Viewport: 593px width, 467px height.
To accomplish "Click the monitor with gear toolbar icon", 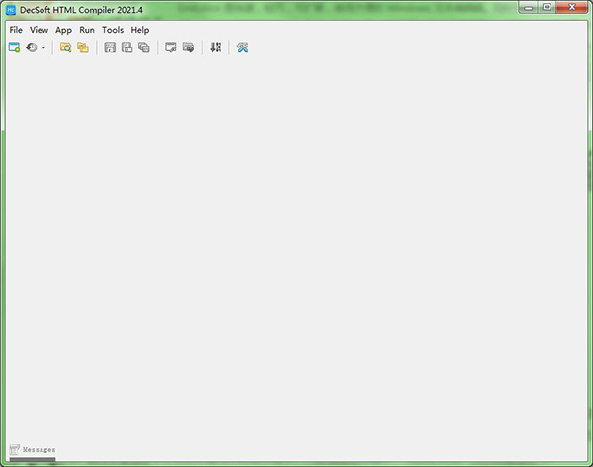I will [188, 47].
